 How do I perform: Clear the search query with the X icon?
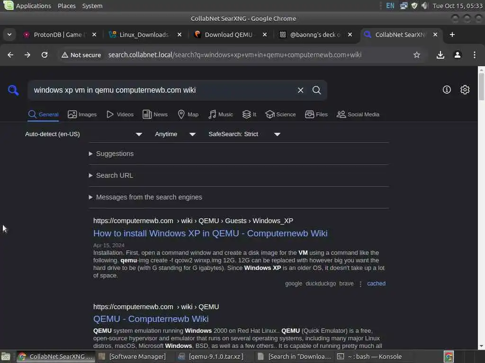300,90
